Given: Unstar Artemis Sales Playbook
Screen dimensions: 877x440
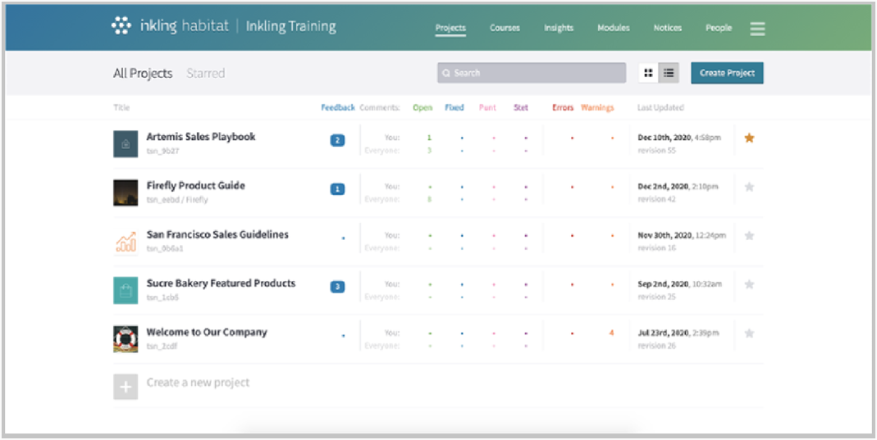Looking at the screenshot, I should click(x=750, y=138).
